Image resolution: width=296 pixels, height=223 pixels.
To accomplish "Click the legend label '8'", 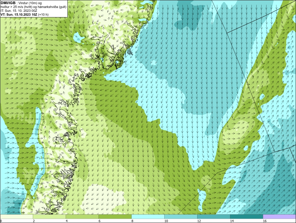I will 132,221.
